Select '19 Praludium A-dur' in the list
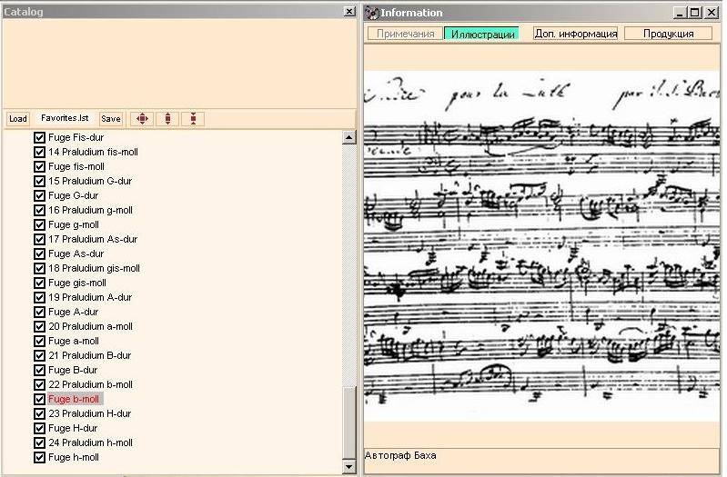 [90, 297]
